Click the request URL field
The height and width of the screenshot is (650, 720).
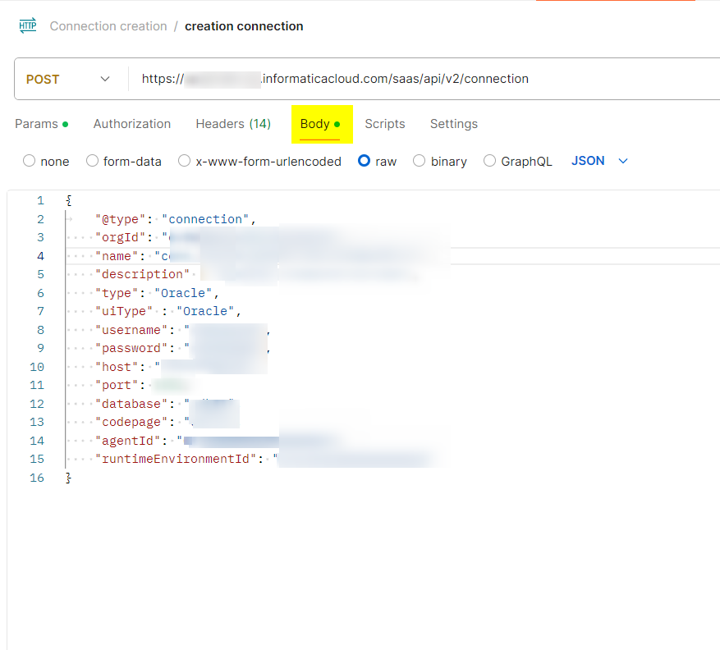point(335,79)
